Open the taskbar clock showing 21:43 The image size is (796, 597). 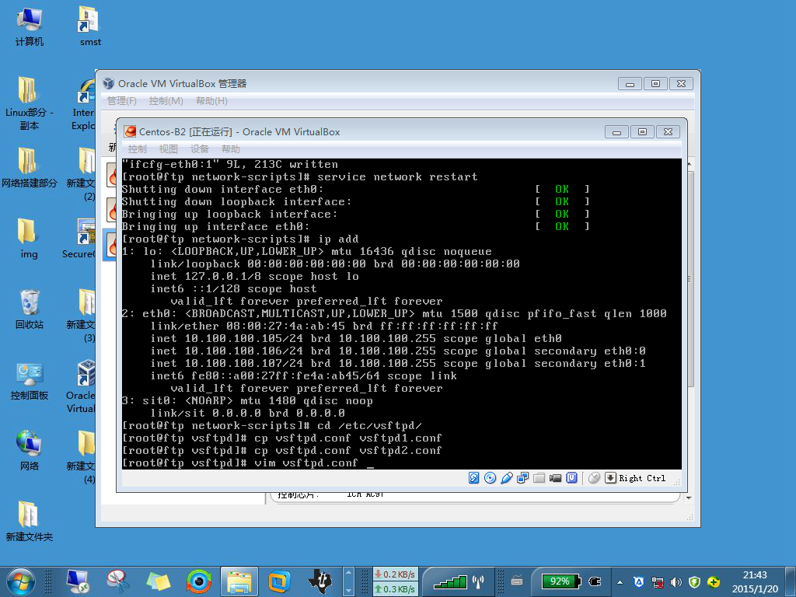tap(755, 581)
